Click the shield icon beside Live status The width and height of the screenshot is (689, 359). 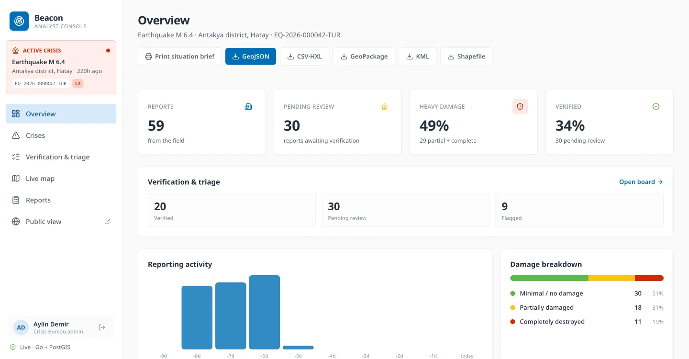tap(13, 347)
